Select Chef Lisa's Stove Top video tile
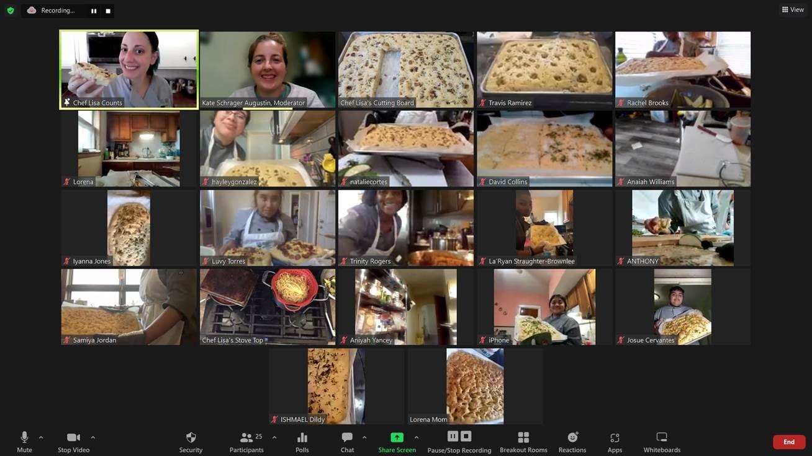812x456 pixels. tap(268, 306)
